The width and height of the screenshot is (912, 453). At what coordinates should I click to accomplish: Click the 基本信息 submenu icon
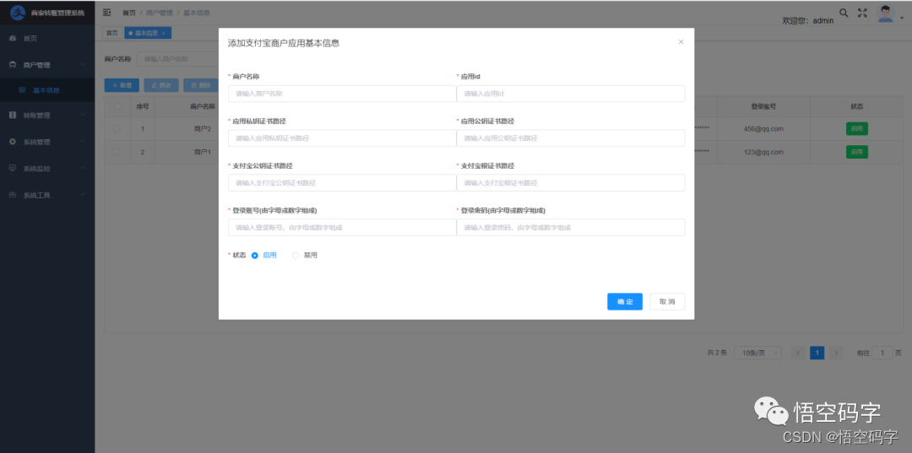(22, 90)
